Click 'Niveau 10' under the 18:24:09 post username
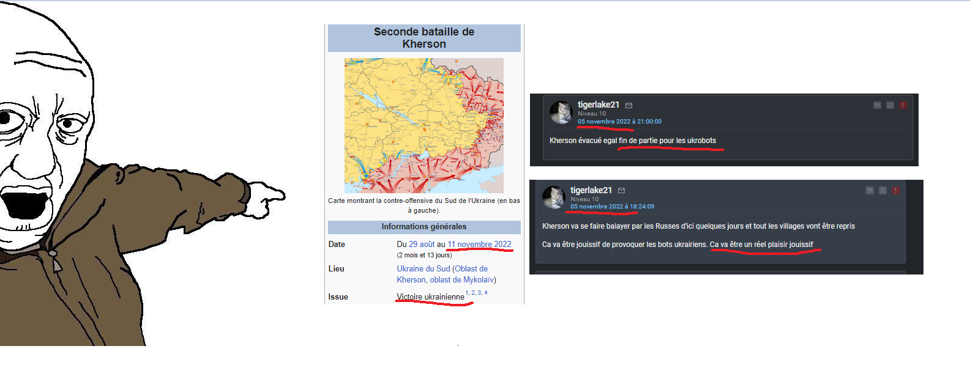The image size is (970, 365). click(584, 199)
